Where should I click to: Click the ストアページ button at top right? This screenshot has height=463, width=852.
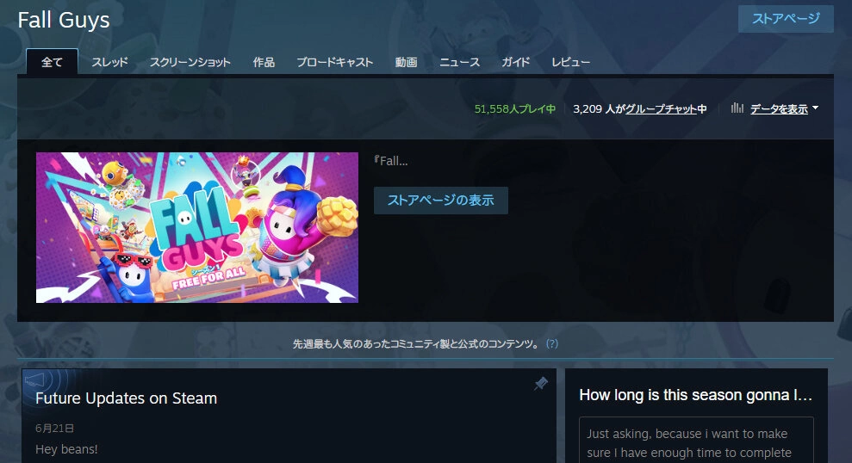785,19
